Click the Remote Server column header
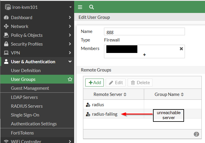 click(x=114, y=94)
